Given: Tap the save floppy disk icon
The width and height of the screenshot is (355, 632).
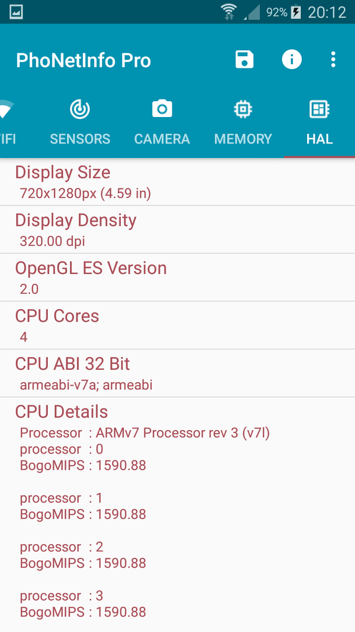Looking at the screenshot, I should (x=245, y=60).
